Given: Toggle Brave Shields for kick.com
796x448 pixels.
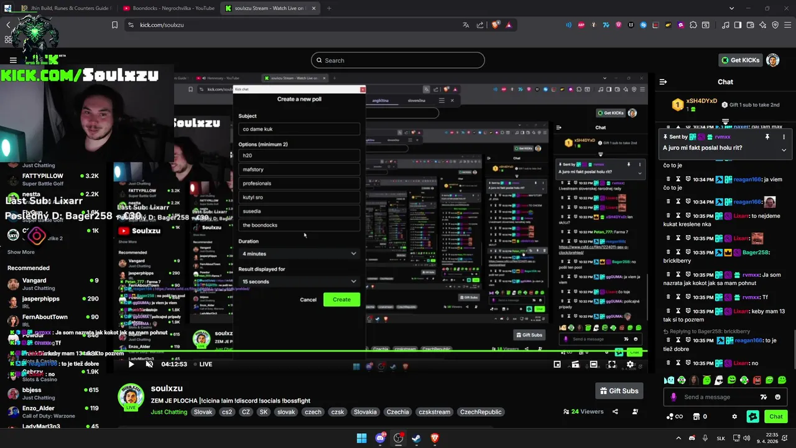Looking at the screenshot, I should click(x=496, y=25).
